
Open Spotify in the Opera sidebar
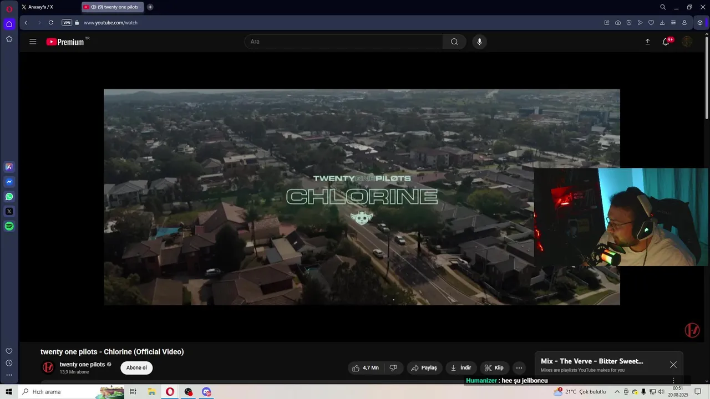tap(9, 226)
